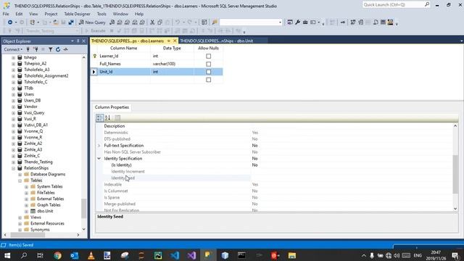This screenshot has height=261, width=464.
Task: Click the Save All icon in toolbar
Action: click(x=71, y=22)
